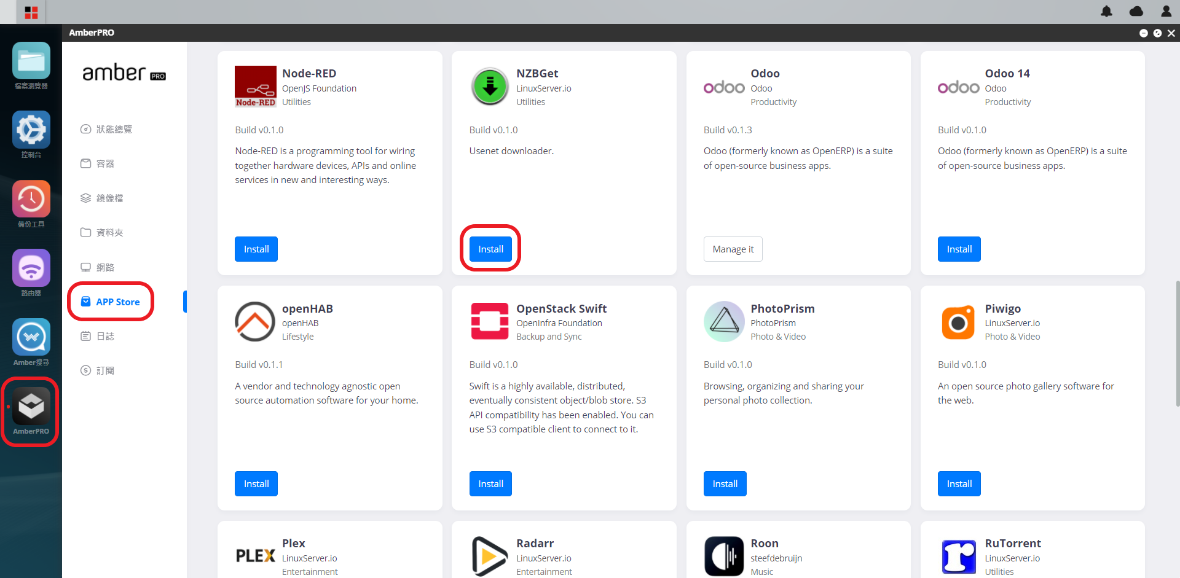Click the Piwigo camera icon
Screen dimensions: 1180x578
(x=959, y=322)
